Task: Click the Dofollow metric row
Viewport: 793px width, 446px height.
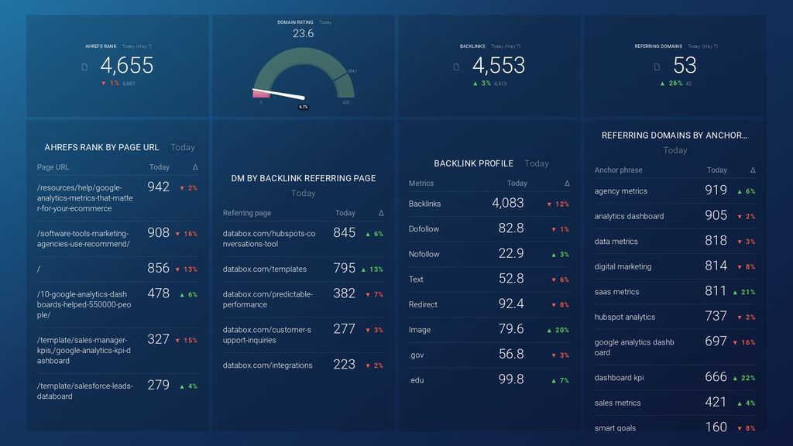Action: 489,228
